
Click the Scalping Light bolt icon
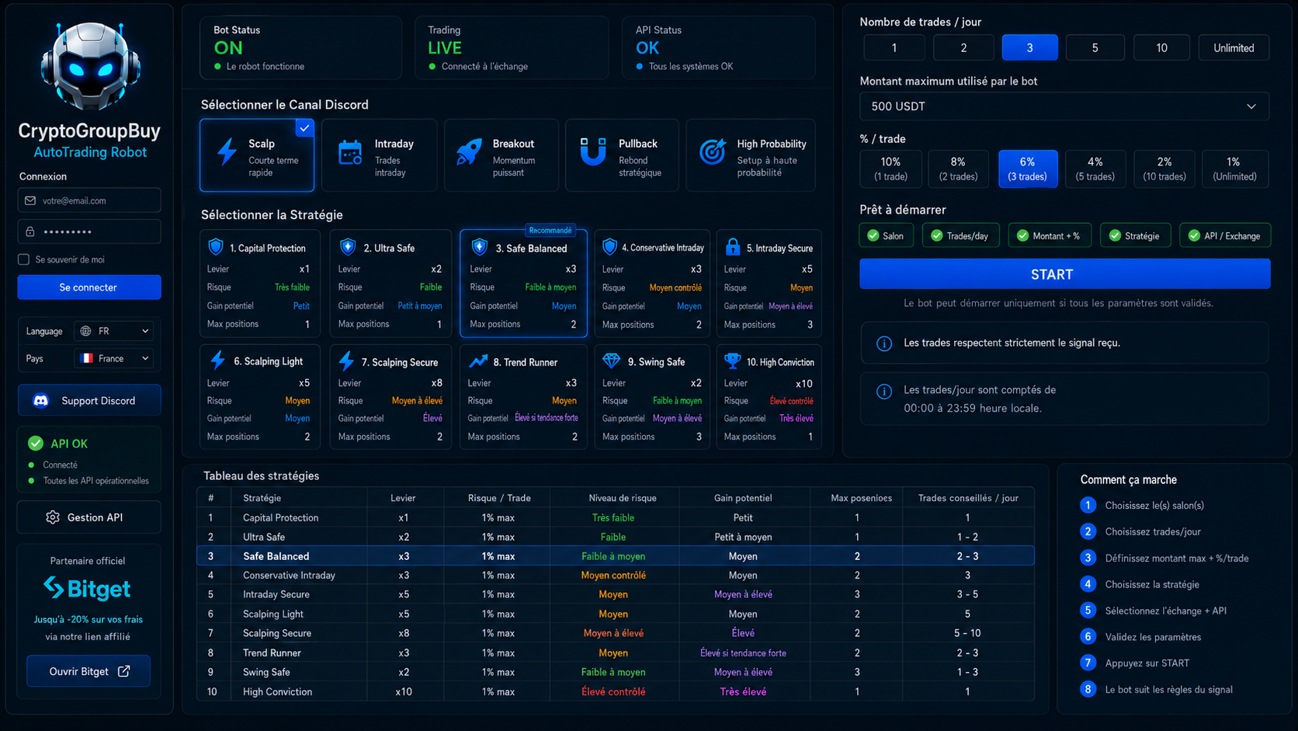pyautogui.click(x=217, y=360)
